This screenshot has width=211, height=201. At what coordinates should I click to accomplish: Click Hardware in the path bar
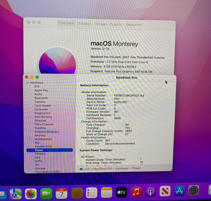click(122, 168)
